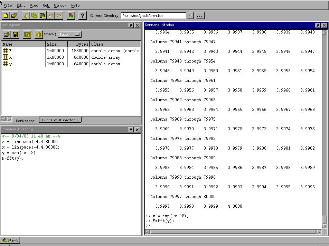Select timestamp '9/04/03 11:40 AM' in Command History
329x246 pixels.
tap(31, 136)
